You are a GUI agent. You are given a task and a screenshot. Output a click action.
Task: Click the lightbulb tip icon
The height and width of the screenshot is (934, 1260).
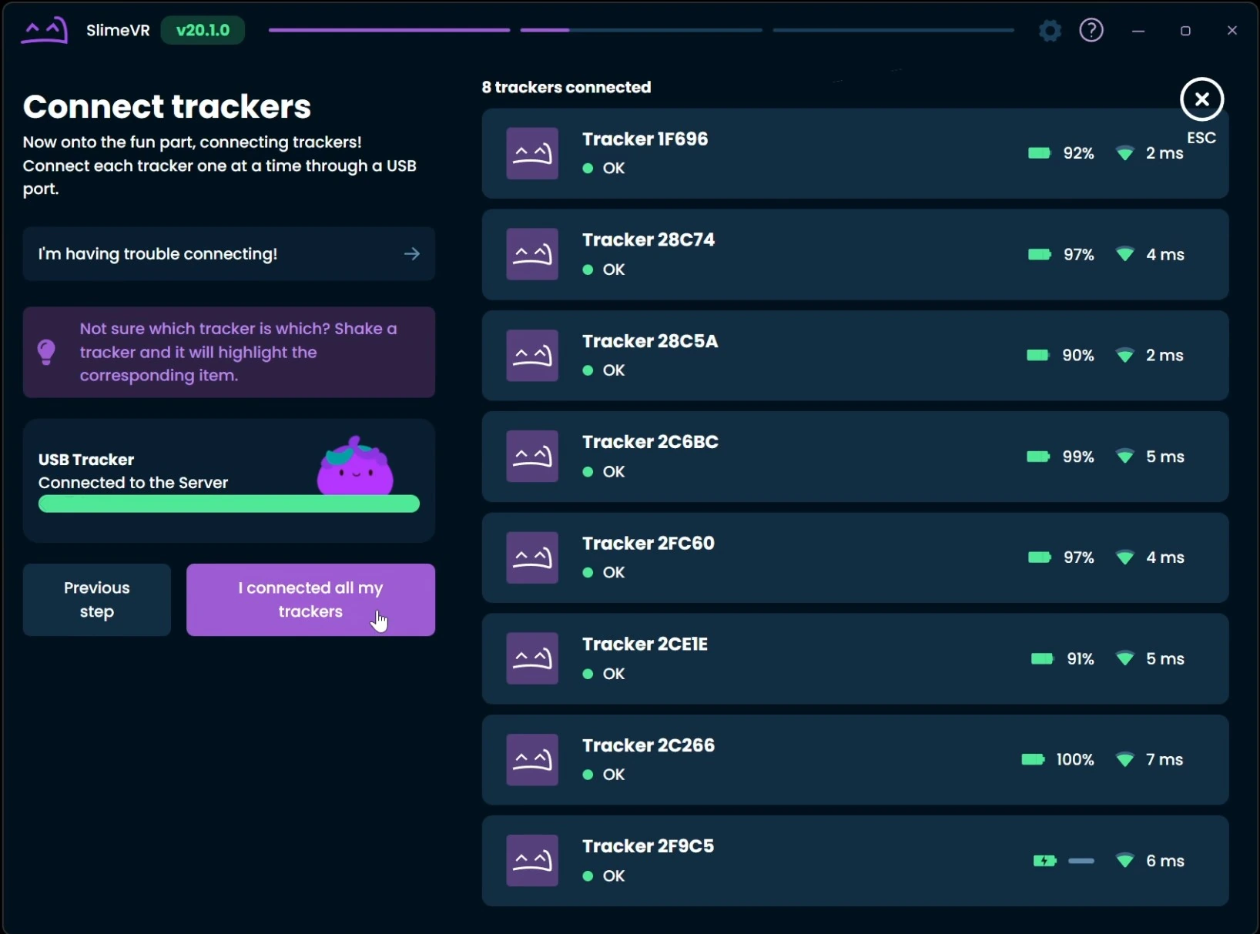[x=46, y=352]
